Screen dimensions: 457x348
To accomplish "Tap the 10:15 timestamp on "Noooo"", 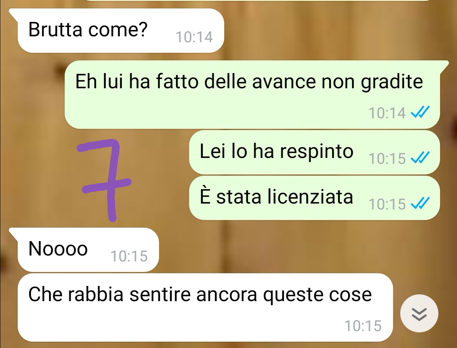I will tap(129, 256).
